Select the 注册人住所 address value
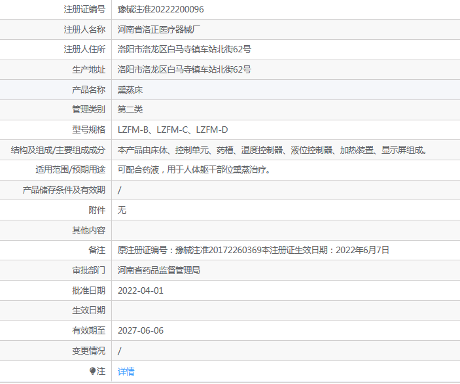Image resolution: width=460 pixels, height=384 pixels. point(185,49)
